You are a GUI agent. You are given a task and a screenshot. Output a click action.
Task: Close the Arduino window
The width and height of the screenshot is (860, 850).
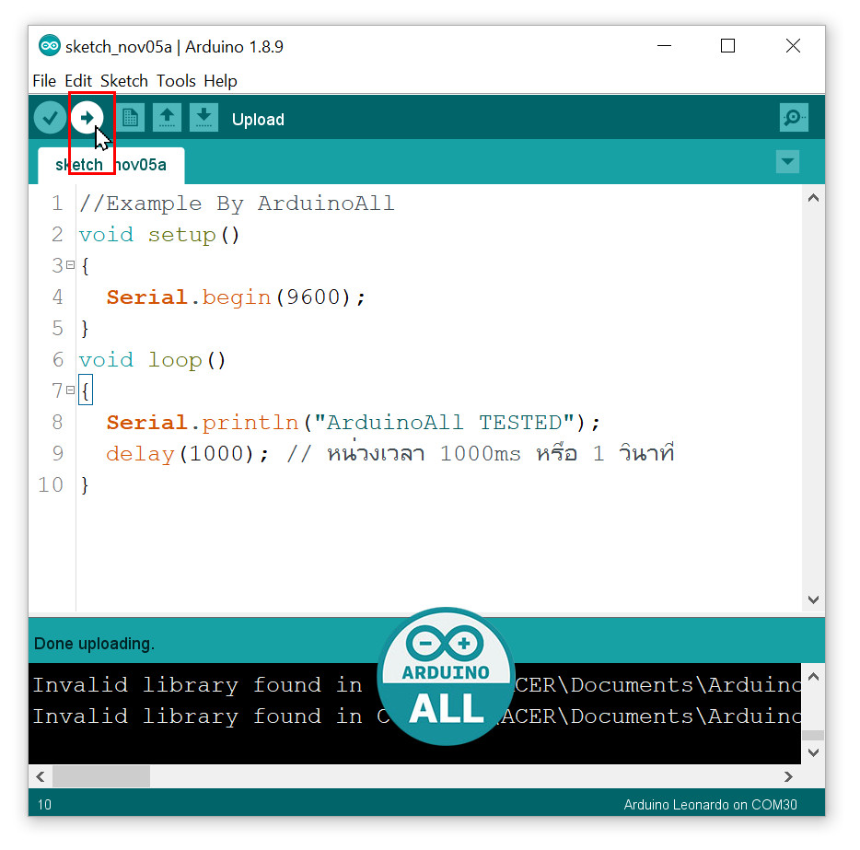point(793,45)
